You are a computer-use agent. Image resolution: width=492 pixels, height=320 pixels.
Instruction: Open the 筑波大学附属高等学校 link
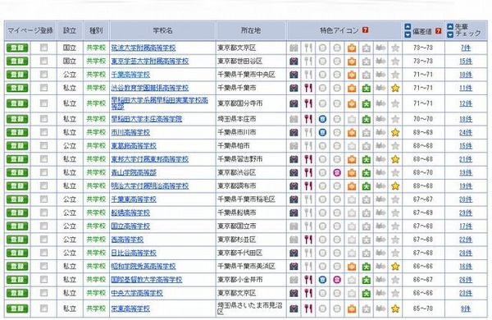(143, 48)
